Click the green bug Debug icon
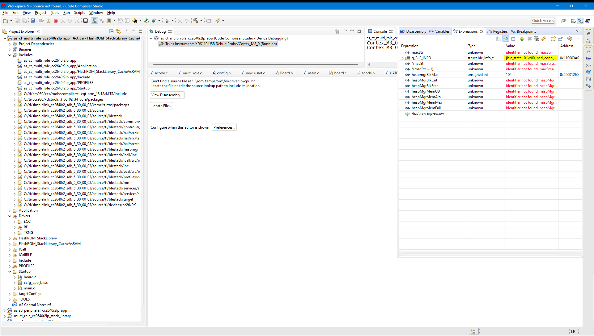Screen dimensions: 594x336 pos(167,21)
